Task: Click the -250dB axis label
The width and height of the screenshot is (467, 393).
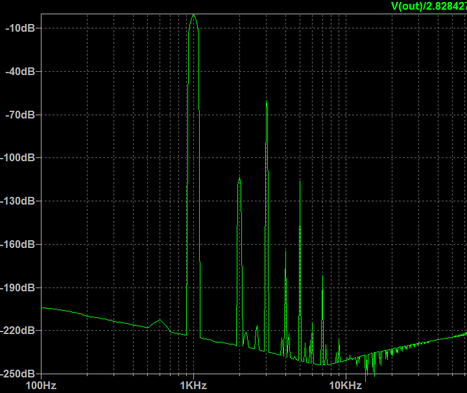Action: point(18,374)
